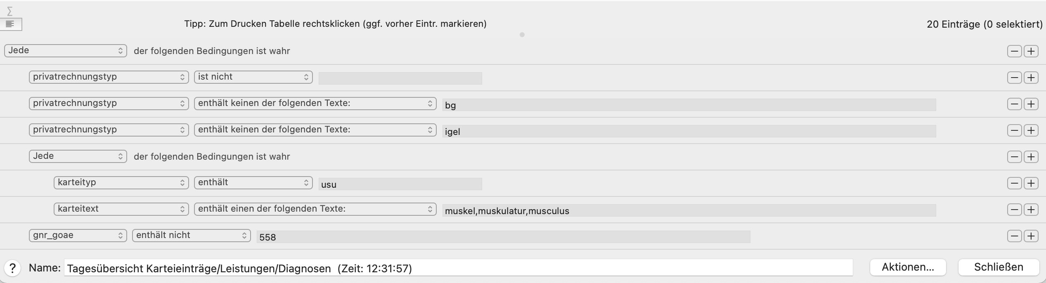The height and width of the screenshot is (283, 1046).
Task: Click minus on the nested 'Jede' group
Action: (1014, 157)
